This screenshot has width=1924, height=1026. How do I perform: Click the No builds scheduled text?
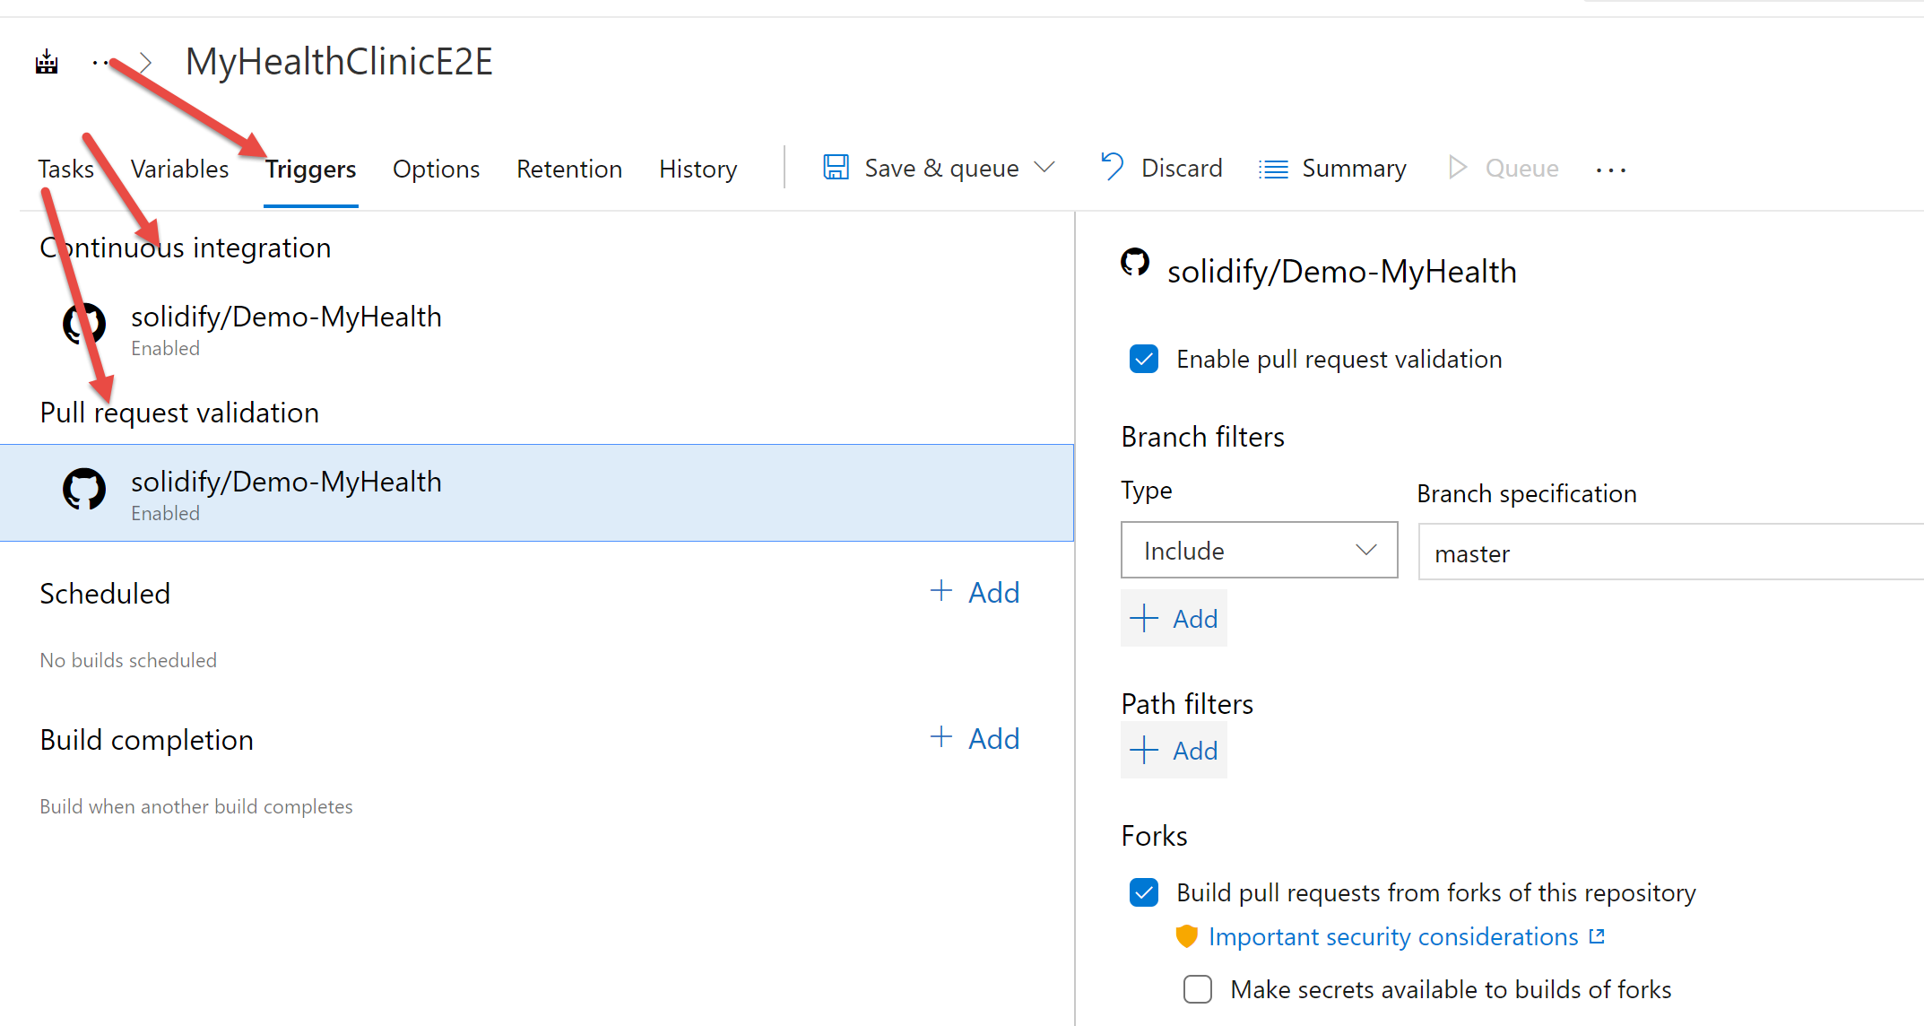coord(128,660)
